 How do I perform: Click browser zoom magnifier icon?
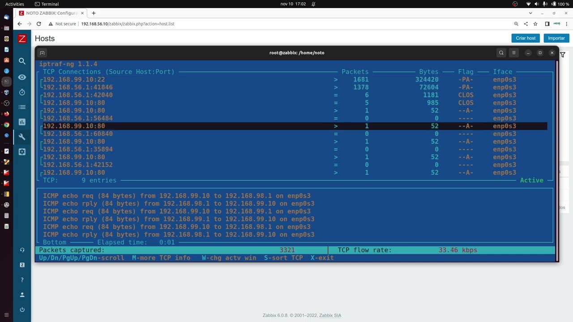click(516, 24)
